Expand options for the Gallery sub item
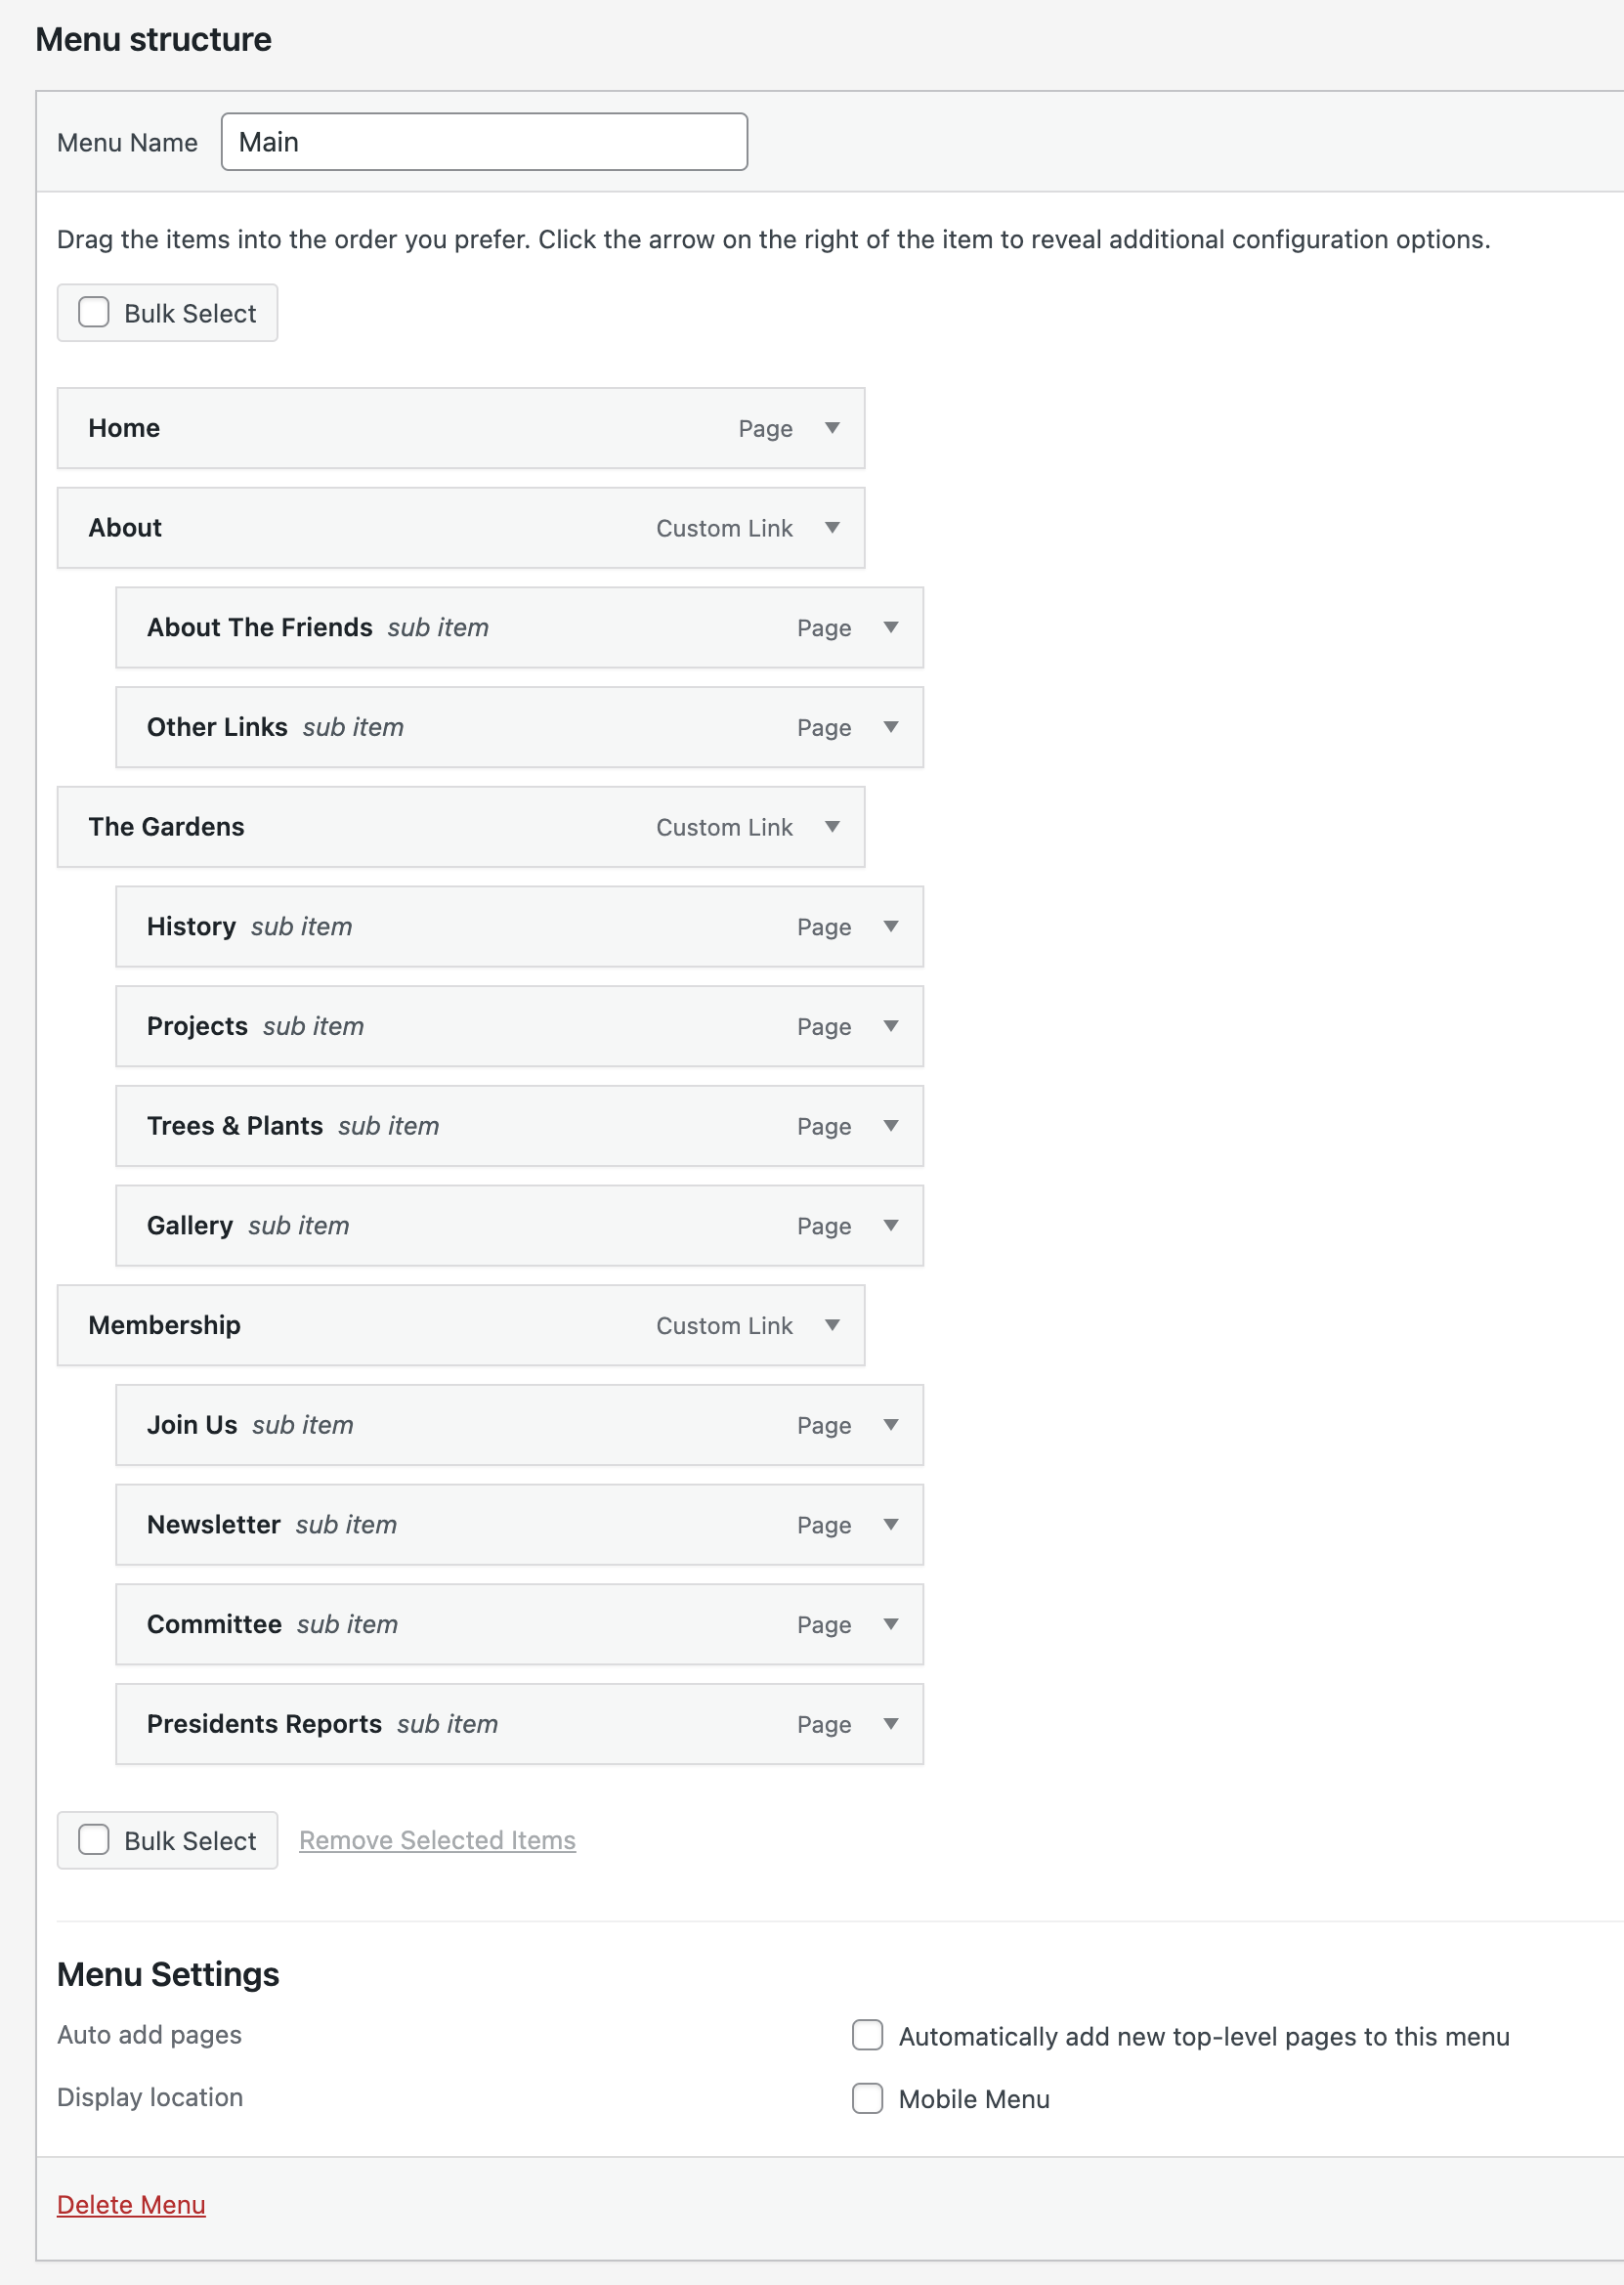The image size is (1624, 2285). pos(892,1225)
